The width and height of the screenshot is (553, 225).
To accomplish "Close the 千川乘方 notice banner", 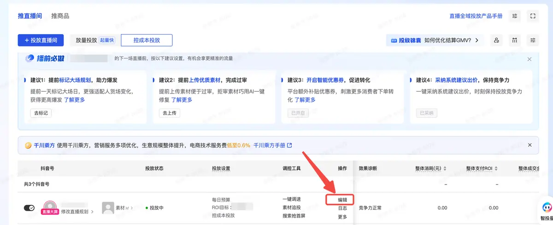I will click(529, 145).
